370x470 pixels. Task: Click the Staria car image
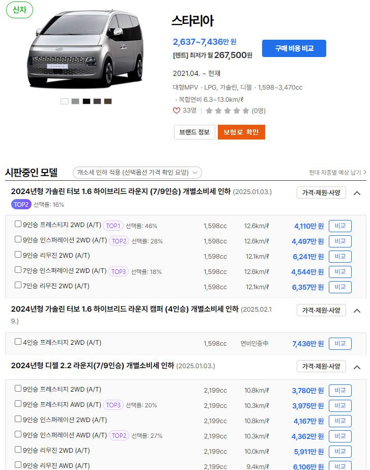pos(86,49)
